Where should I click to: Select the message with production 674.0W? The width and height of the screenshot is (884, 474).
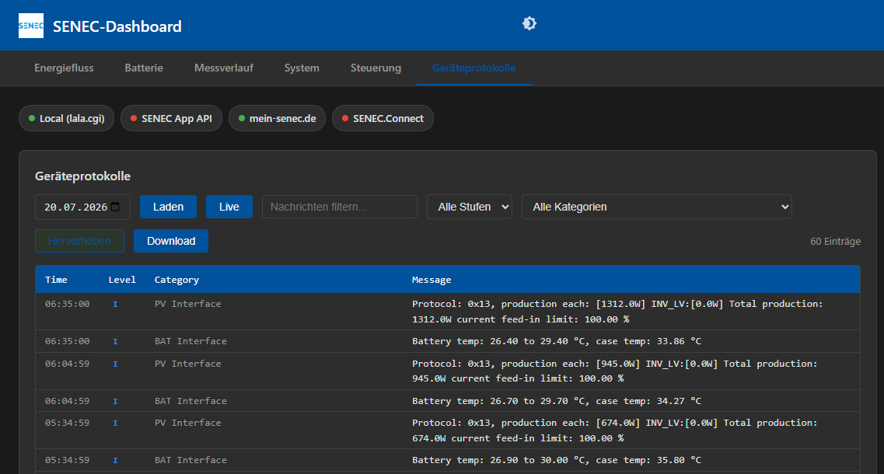click(614, 430)
